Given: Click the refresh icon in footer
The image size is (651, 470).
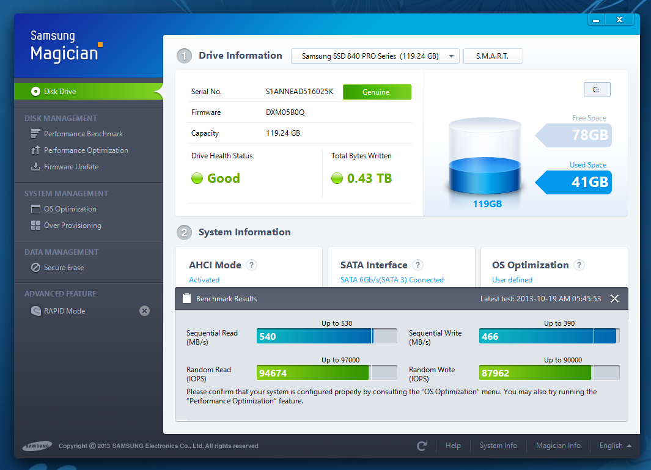Looking at the screenshot, I should (422, 446).
